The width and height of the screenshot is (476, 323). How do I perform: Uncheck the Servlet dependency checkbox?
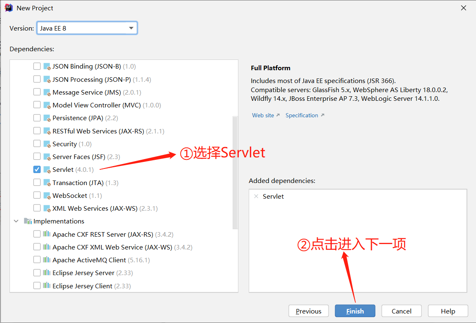pyautogui.click(x=37, y=169)
